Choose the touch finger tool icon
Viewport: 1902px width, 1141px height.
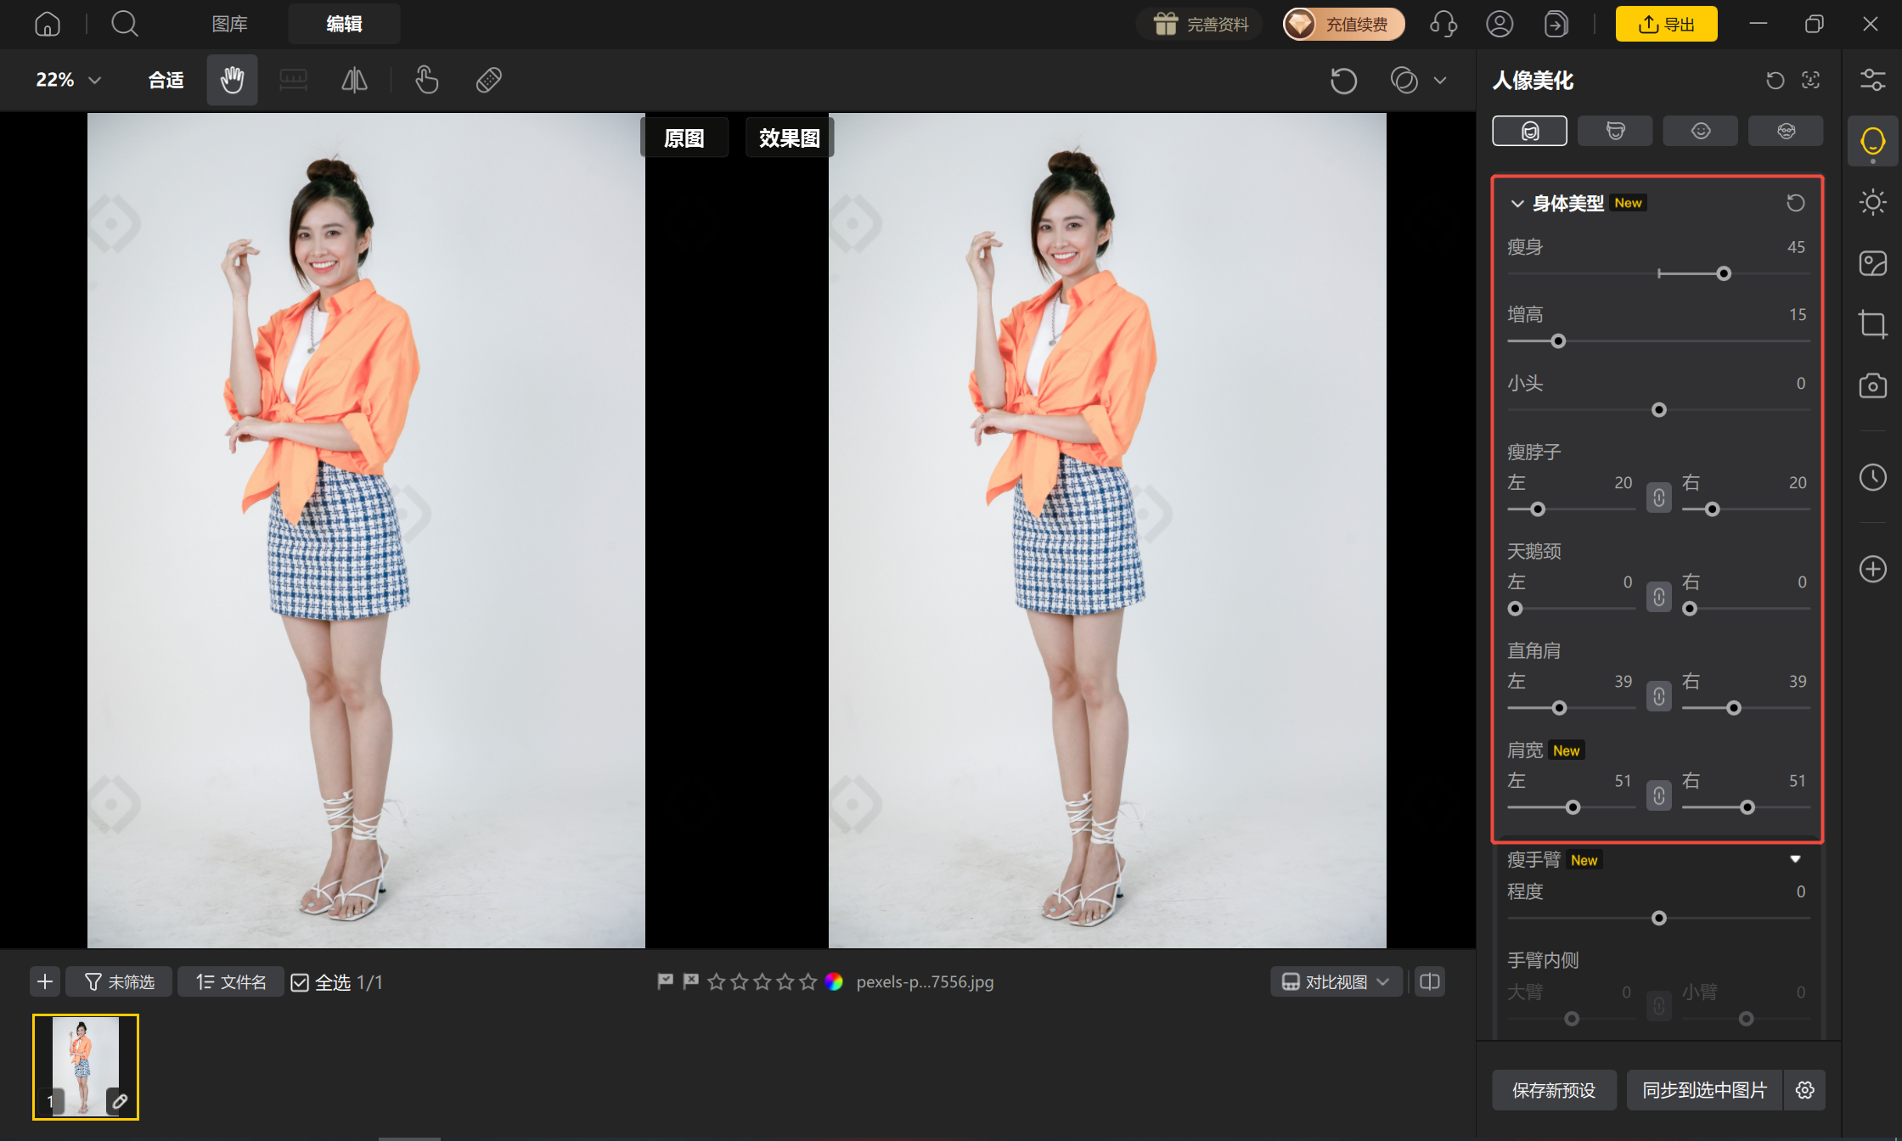[427, 80]
